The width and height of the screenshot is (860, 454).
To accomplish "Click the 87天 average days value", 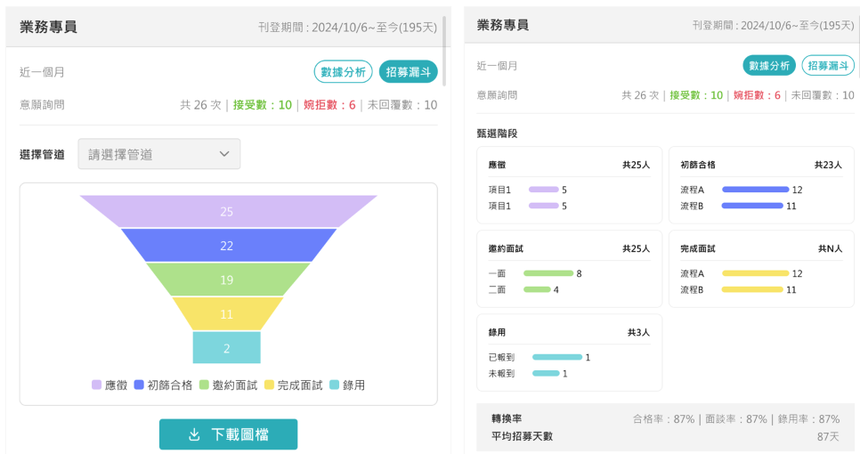I will click(x=828, y=436).
